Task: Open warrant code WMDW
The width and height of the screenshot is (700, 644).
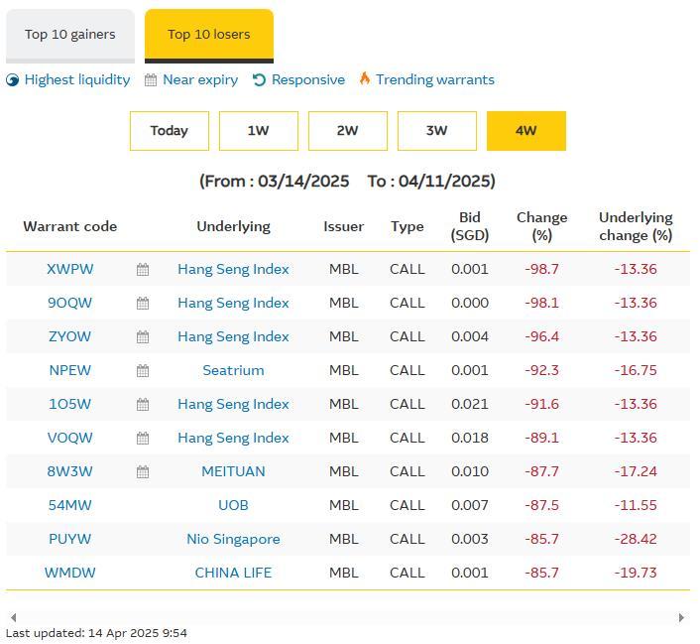Action: pos(70,573)
